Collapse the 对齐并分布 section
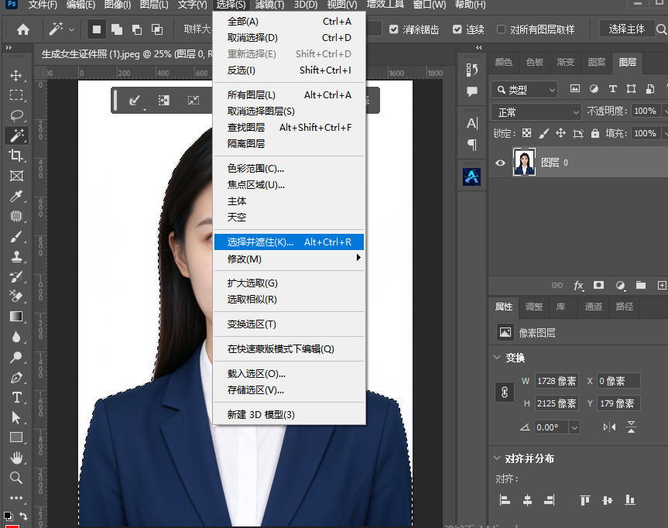Viewport: 668px width, 528px height. click(497, 458)
